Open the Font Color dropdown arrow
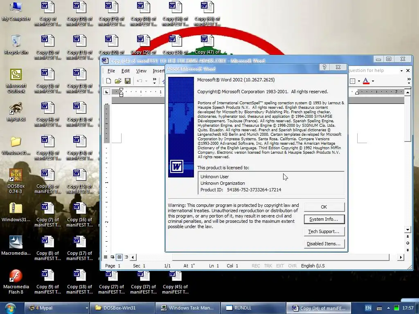The width and height of the screenshot is (419, 314). [x=373, y=81]
